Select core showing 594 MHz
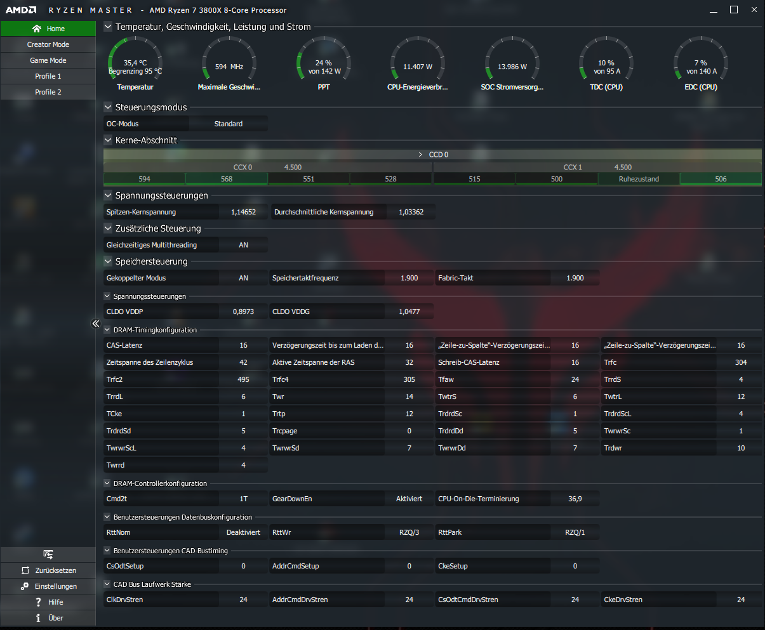This screenshot has width=765, height=630. [144, 179]
